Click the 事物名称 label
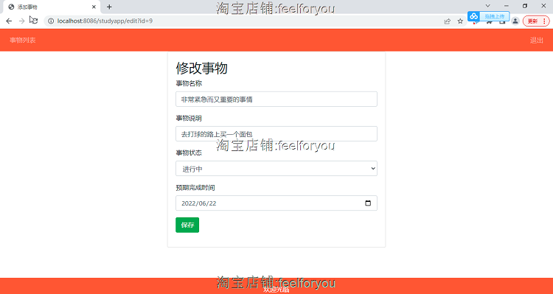The image size is (553, 294). 189,83
